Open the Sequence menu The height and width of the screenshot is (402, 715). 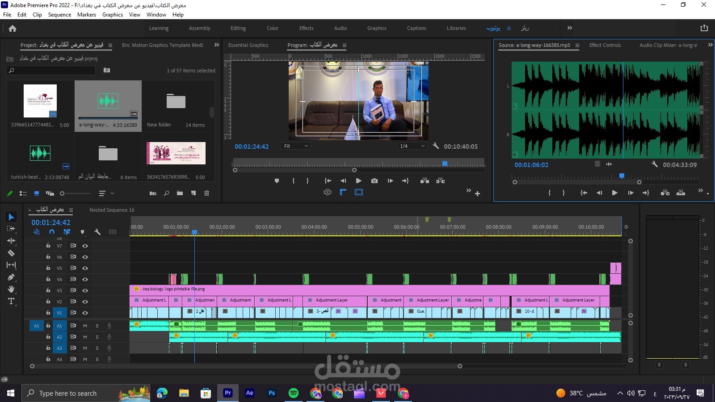tap(59, 15)
